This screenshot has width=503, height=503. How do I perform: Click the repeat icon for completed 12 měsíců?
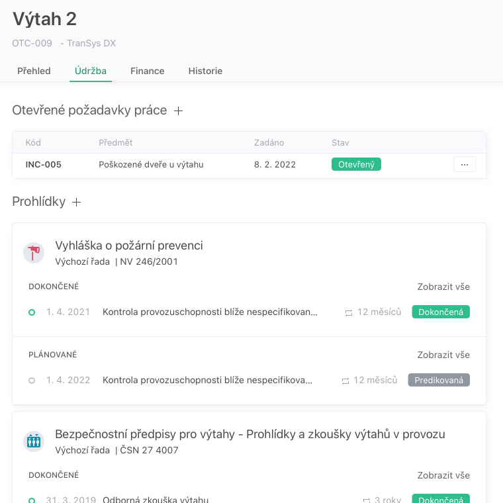(349, 312)
